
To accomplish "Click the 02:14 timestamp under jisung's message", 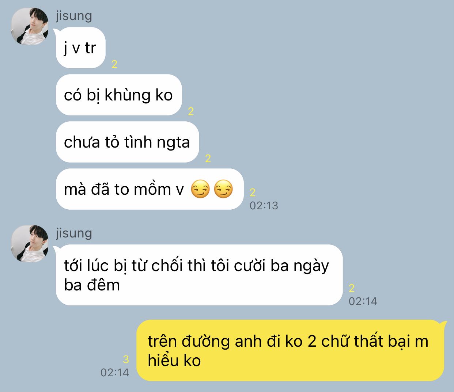I will pos(363,301).
